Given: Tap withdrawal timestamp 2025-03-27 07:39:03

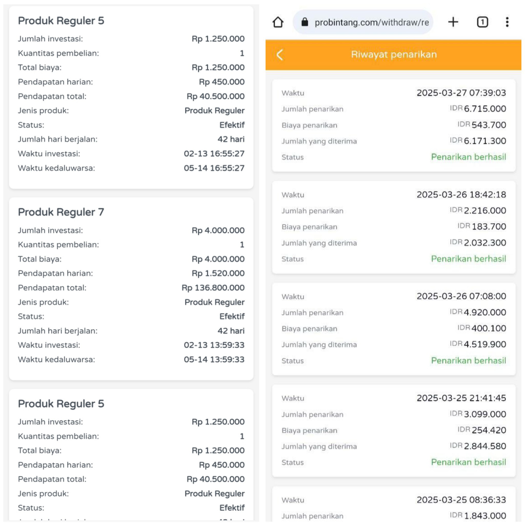Looking at the screenshot, I should click(x=461, y=93).
